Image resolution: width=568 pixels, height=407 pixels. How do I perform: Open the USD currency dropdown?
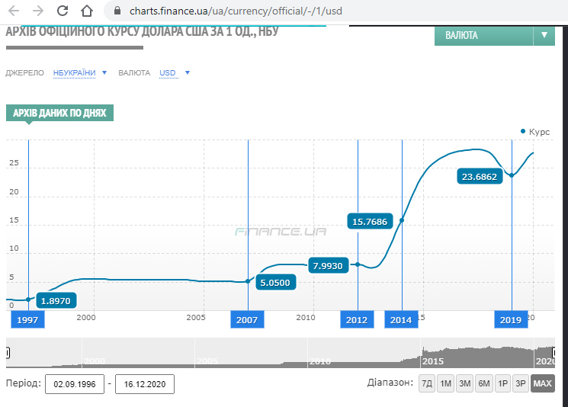tap(174, 73)
